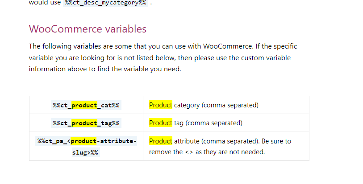
Task: Click 'remove the <> as they are not needed.'
Action: (x=207, y=152)
